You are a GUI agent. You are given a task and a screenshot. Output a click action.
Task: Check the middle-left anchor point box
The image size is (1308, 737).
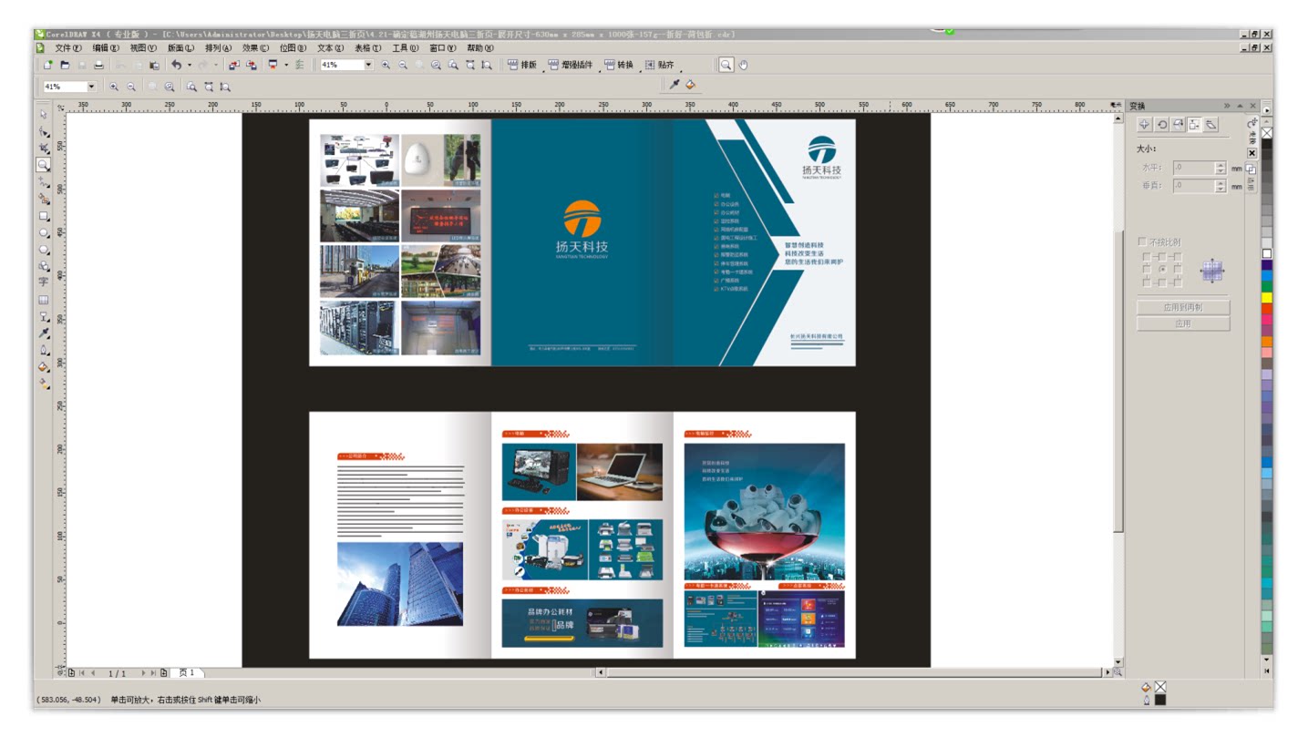coord(1147,269)
